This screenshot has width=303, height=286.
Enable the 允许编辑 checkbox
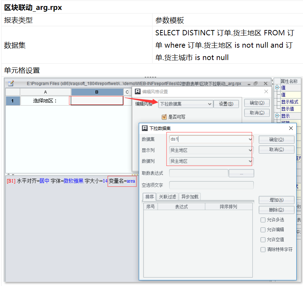[263, 230]
